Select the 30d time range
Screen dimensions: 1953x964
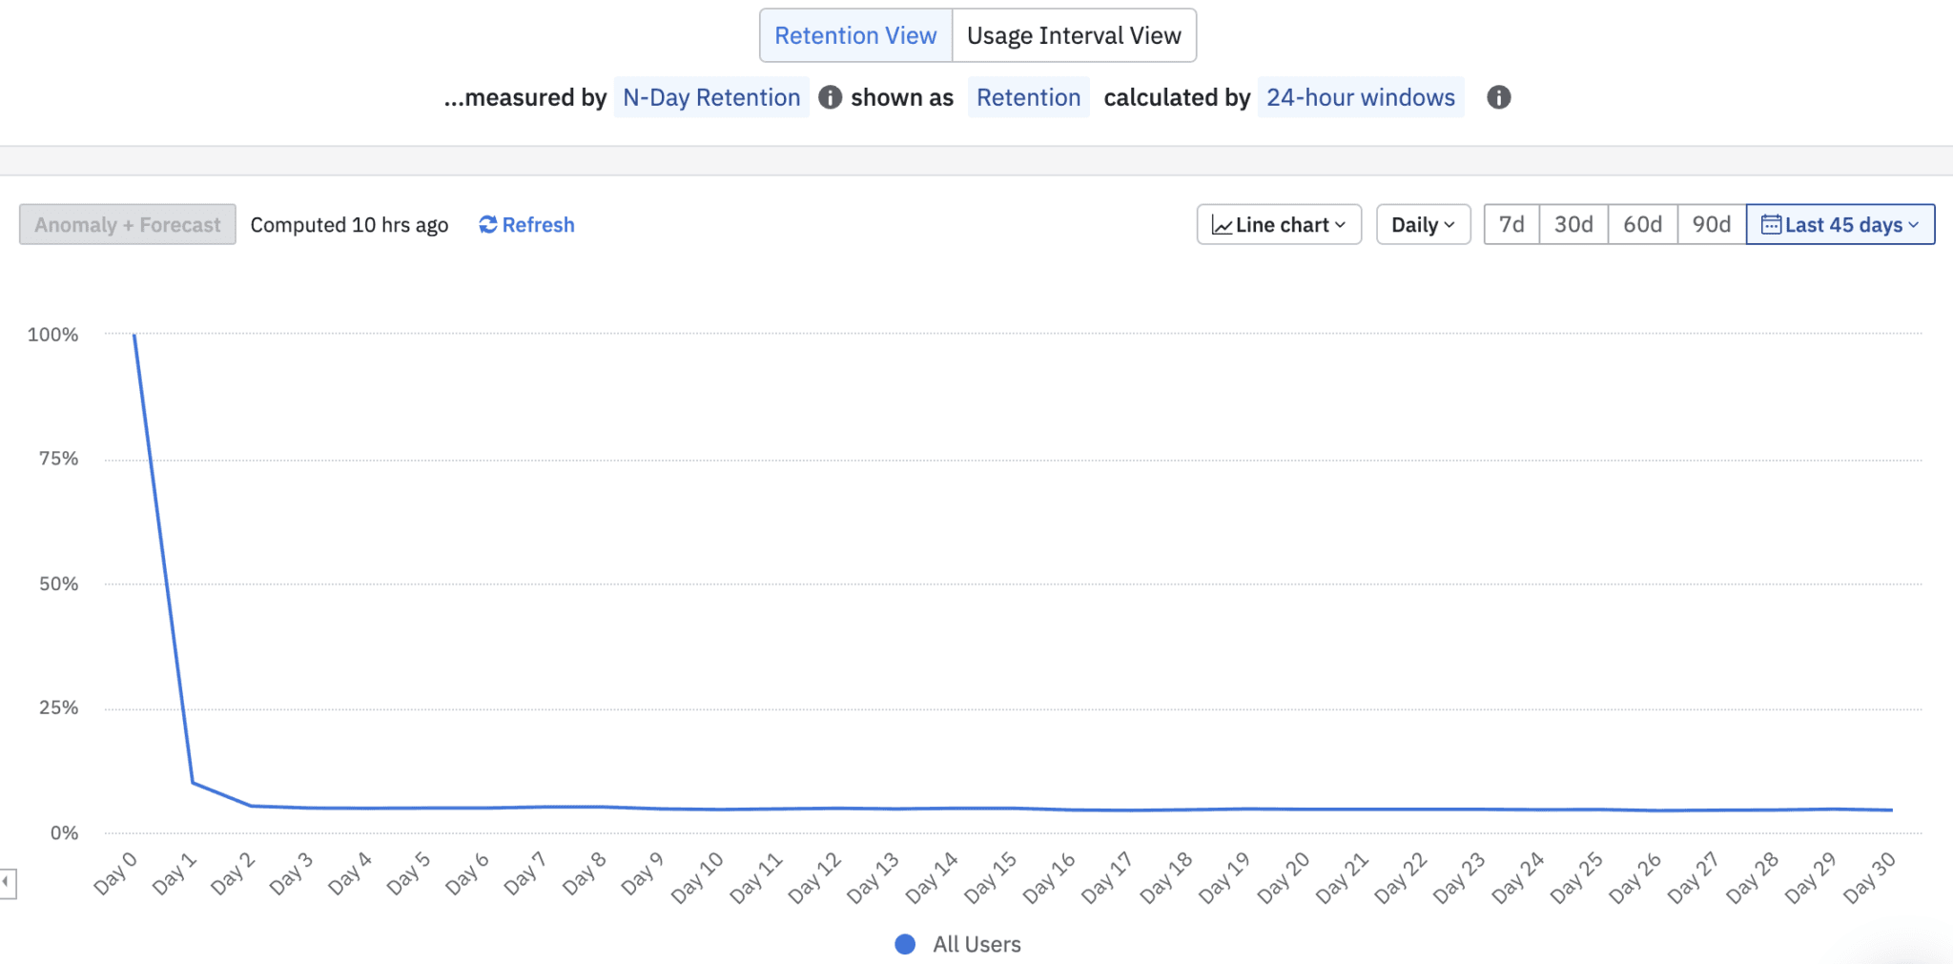pyautogui.click(x=1573, y=225)
